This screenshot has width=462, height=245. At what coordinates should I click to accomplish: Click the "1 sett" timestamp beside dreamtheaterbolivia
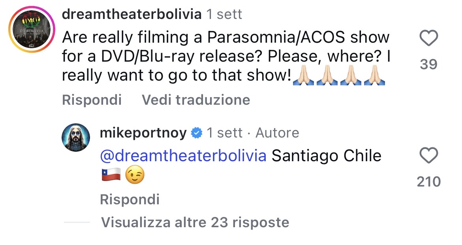224,15
